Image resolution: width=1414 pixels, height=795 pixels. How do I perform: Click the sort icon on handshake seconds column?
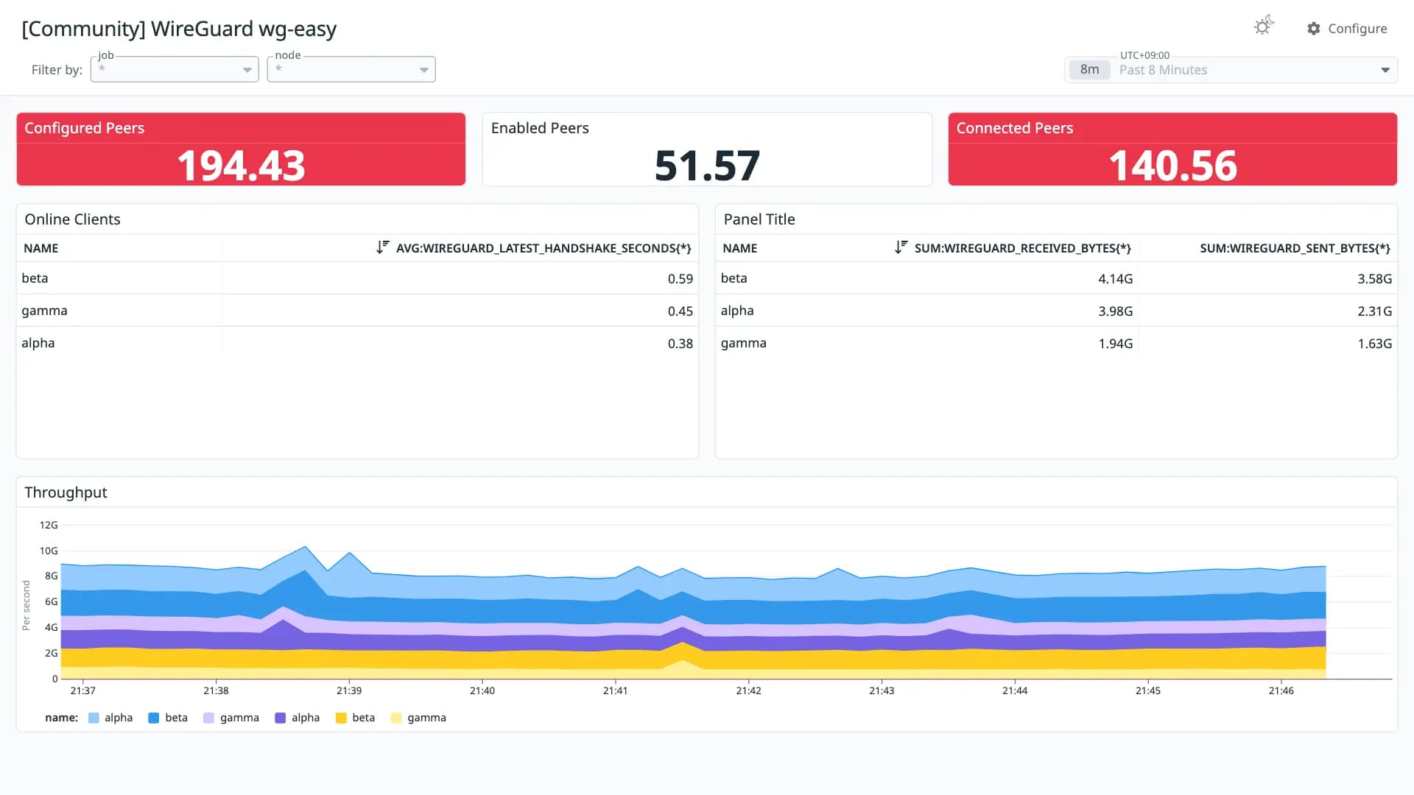point(383,247)
